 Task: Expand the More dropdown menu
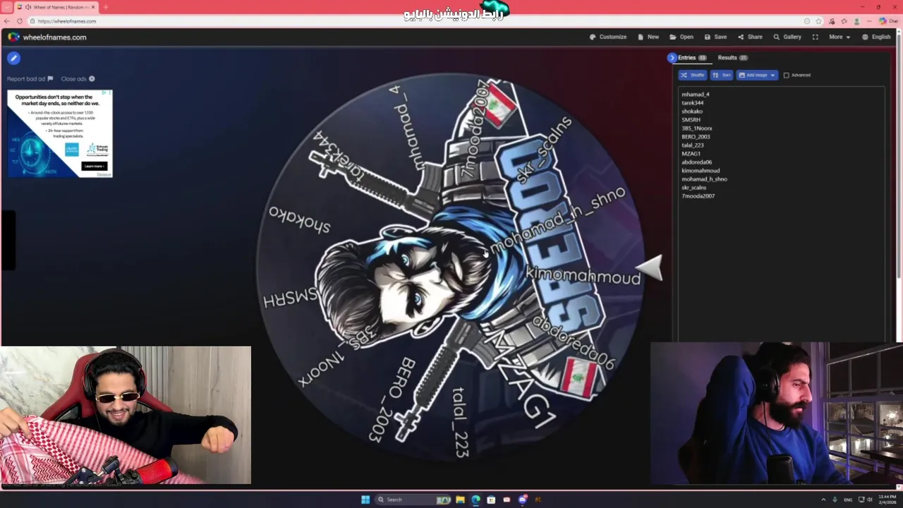(840, 37)
